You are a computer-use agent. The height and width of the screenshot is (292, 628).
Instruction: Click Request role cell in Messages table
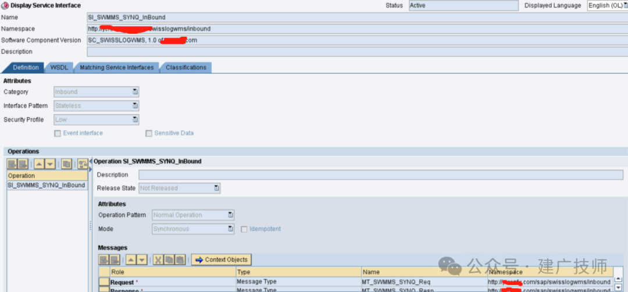coord(173,282)
